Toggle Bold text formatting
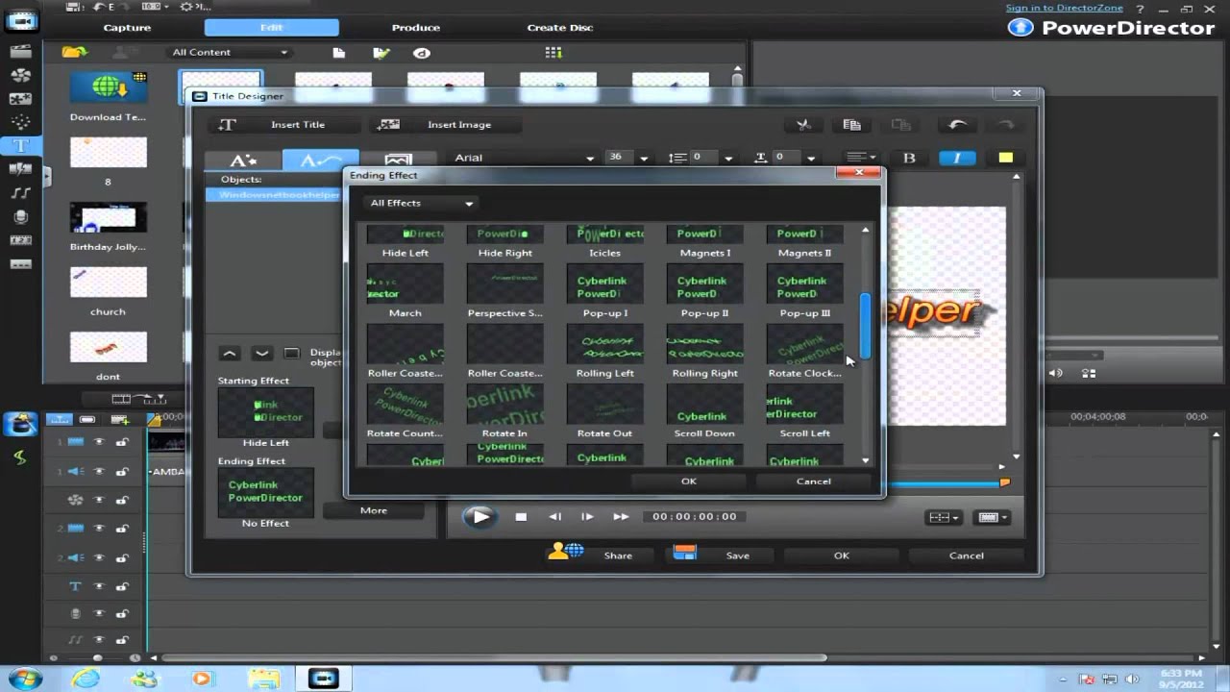Screen dimensions: 1230x692 [909, 158]
